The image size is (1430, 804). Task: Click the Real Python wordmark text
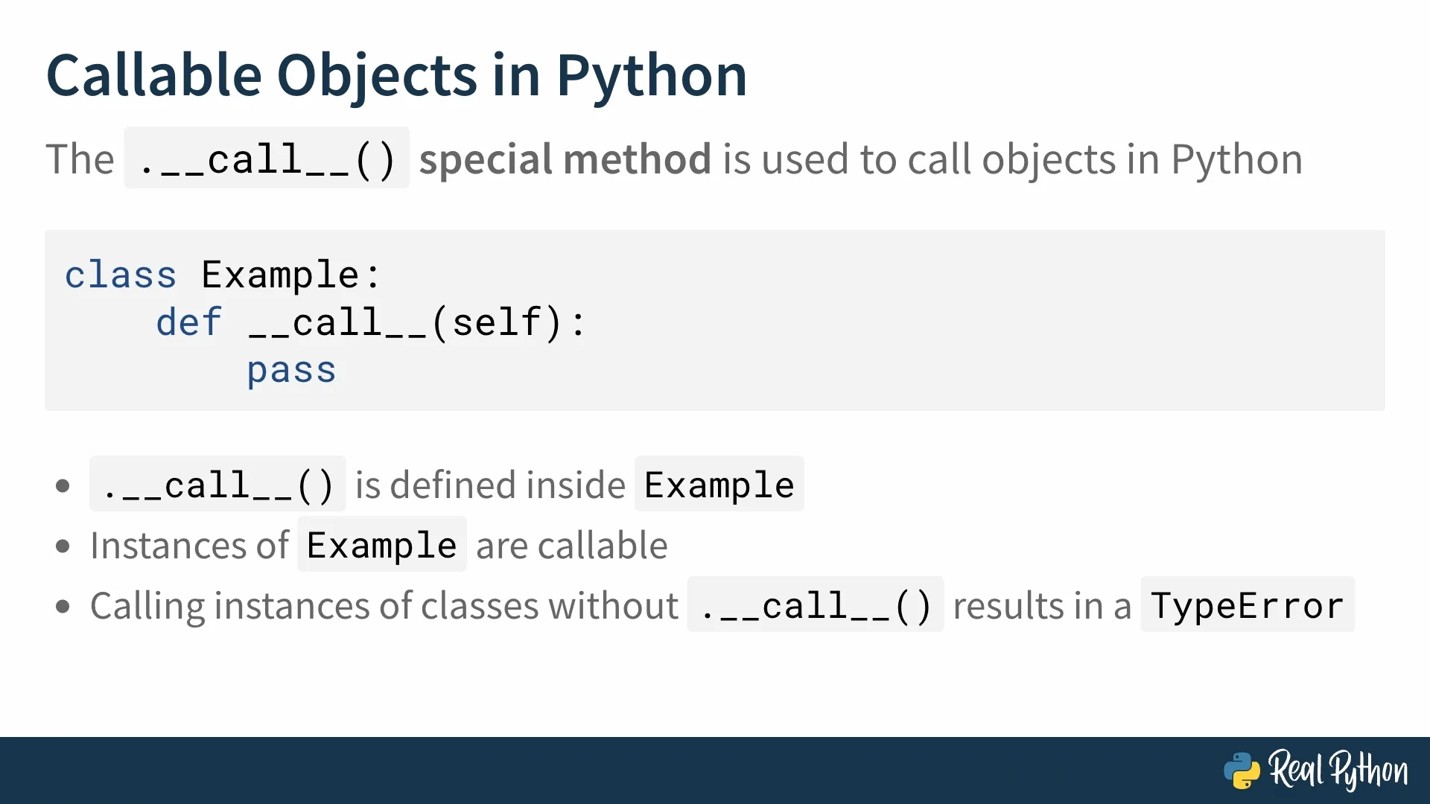(x=1338, y=770)
